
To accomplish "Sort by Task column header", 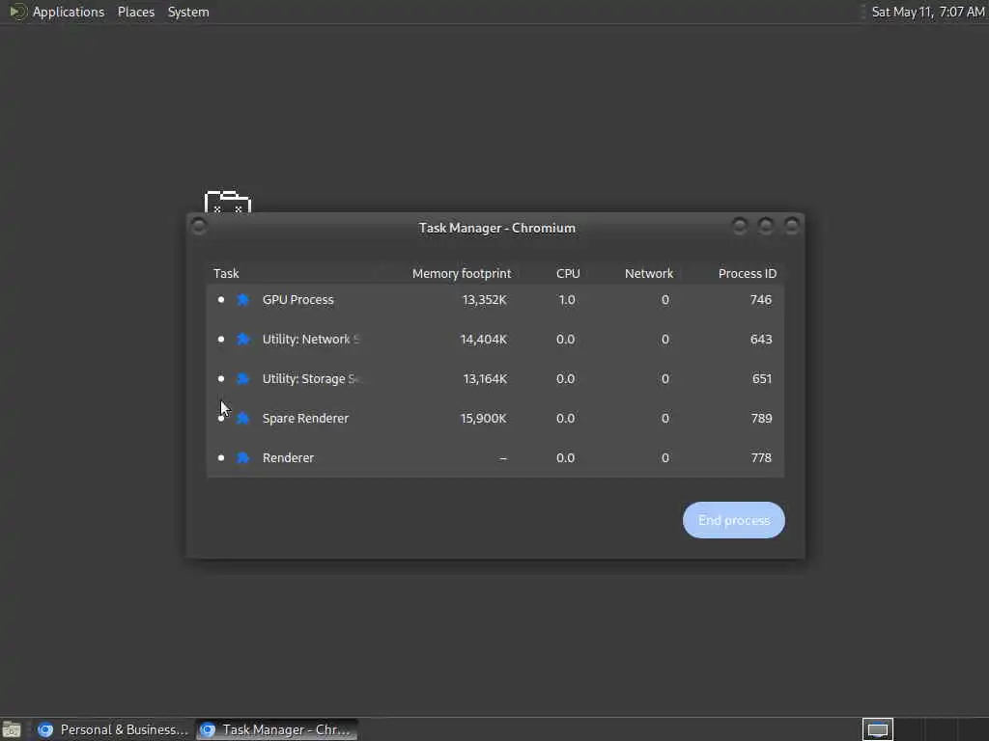I will pyautogui.click(x=226, y=273).
